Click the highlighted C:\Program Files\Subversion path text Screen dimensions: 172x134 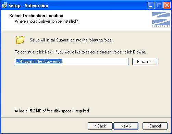pos(39,61)
